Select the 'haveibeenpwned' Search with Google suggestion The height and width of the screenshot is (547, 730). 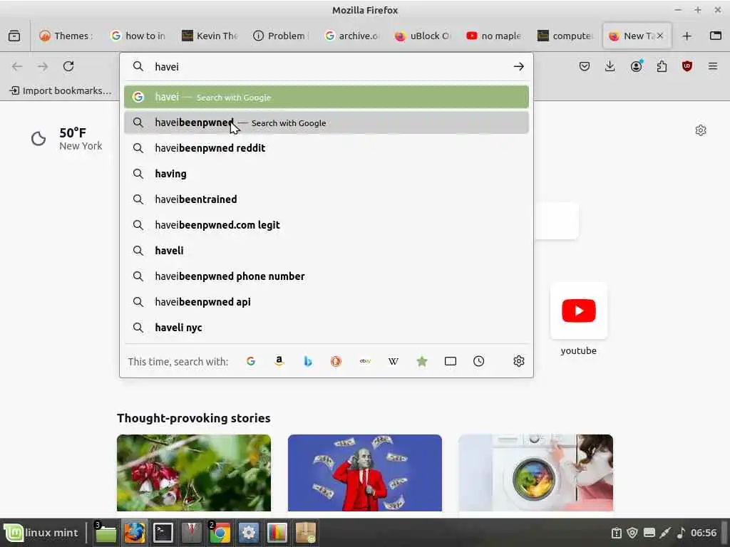327,123
